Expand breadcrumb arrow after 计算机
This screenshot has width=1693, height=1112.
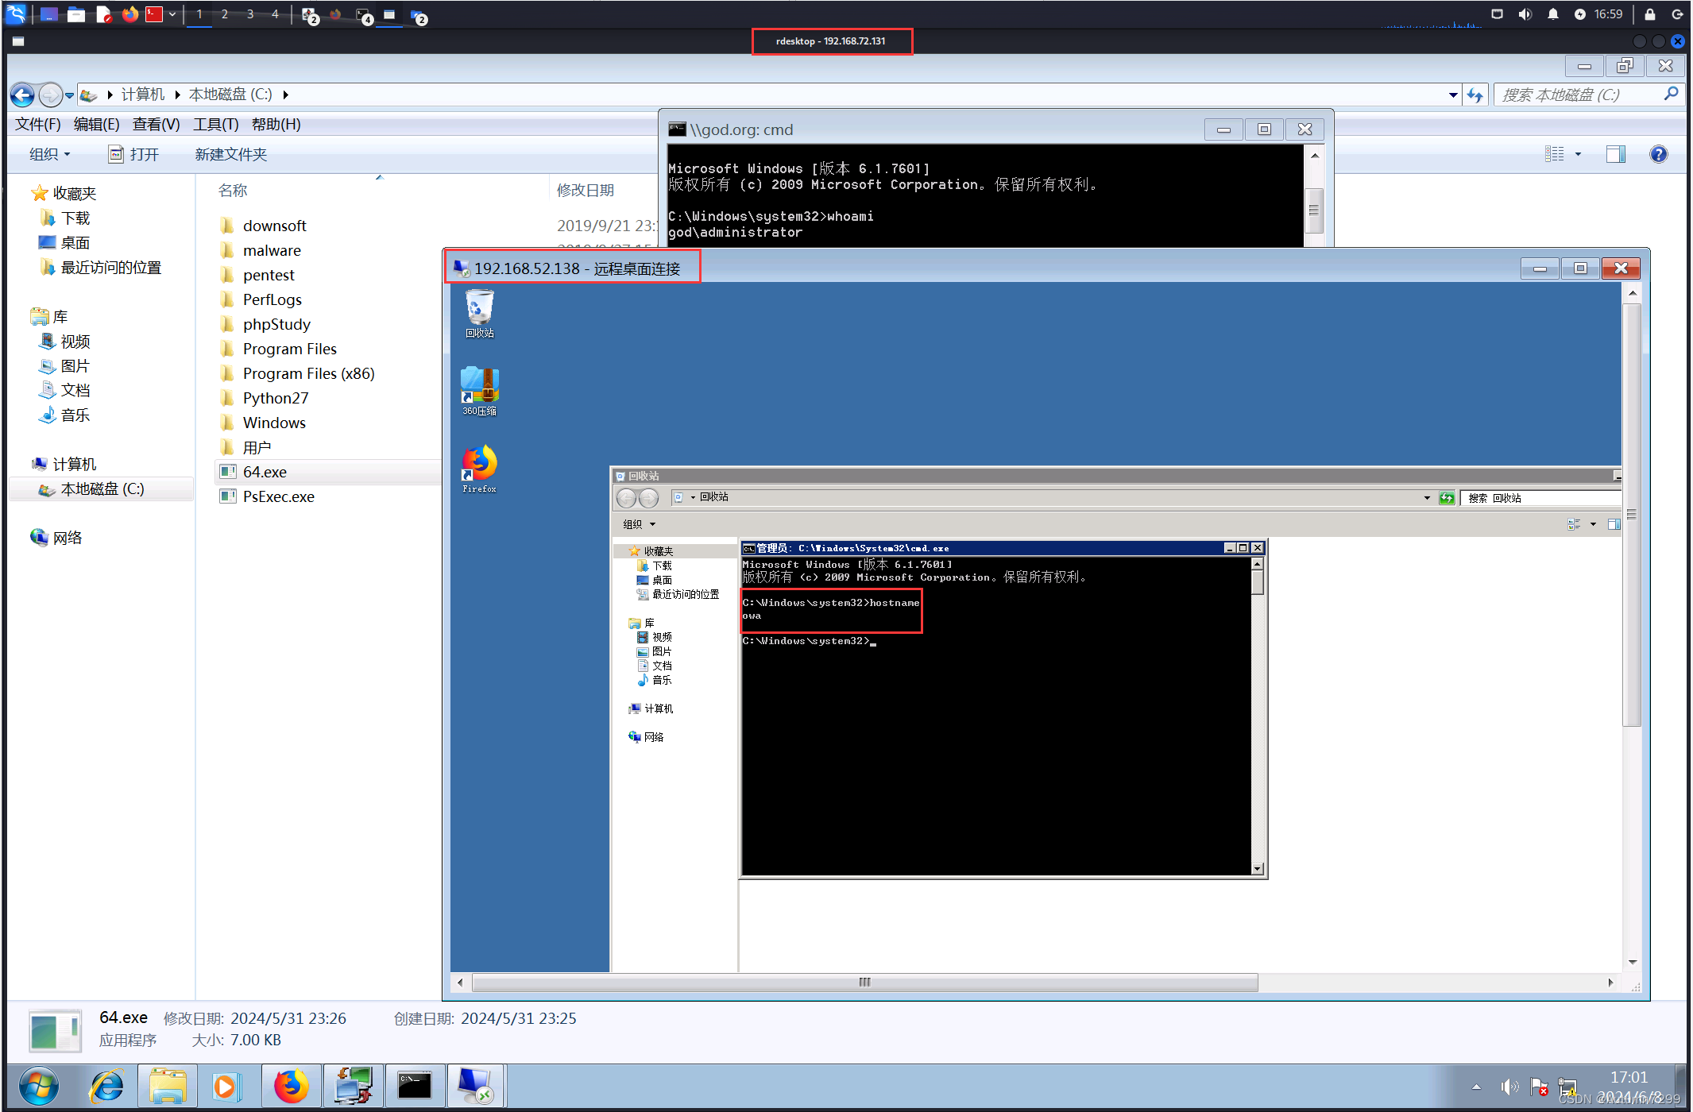point(177,95)
